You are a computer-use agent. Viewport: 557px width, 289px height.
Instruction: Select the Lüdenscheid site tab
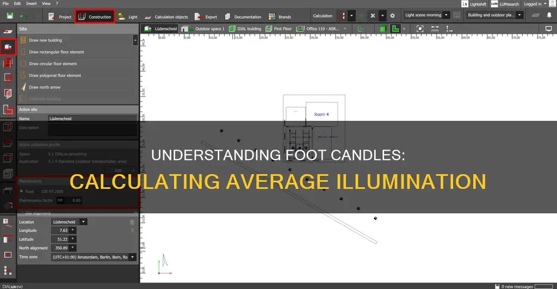160,29
